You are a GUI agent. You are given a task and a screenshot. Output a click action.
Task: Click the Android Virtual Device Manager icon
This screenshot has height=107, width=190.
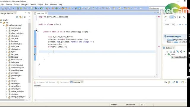[x=21, y=8]
